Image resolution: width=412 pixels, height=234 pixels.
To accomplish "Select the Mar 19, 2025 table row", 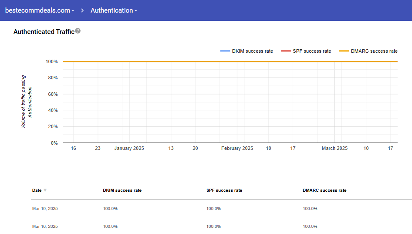I will (45, 209).
